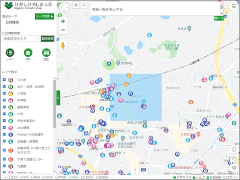
Task: Uncheck the 本庁・支所・出張所 layer checkbox
Action: point(4,87)
